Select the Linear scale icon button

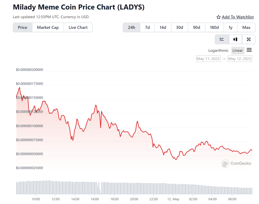coord(238,50)
